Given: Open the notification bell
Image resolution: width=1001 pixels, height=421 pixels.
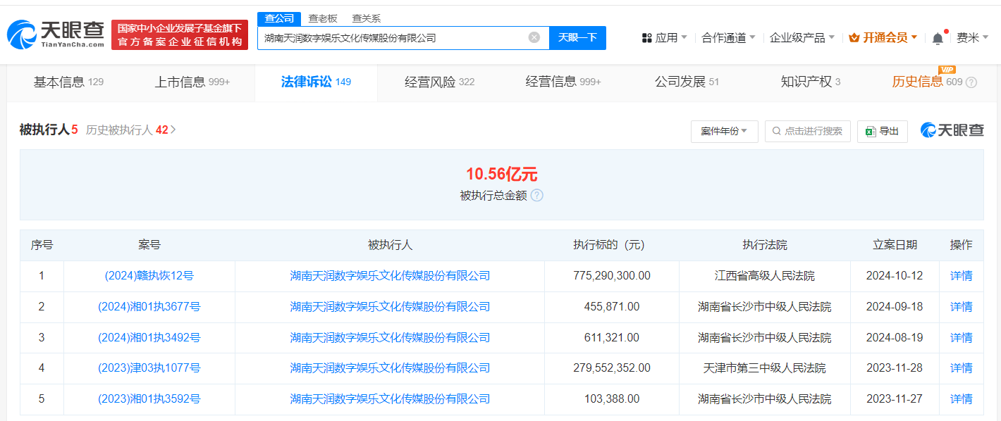Looking at the screenshot, I should point(938,38).
